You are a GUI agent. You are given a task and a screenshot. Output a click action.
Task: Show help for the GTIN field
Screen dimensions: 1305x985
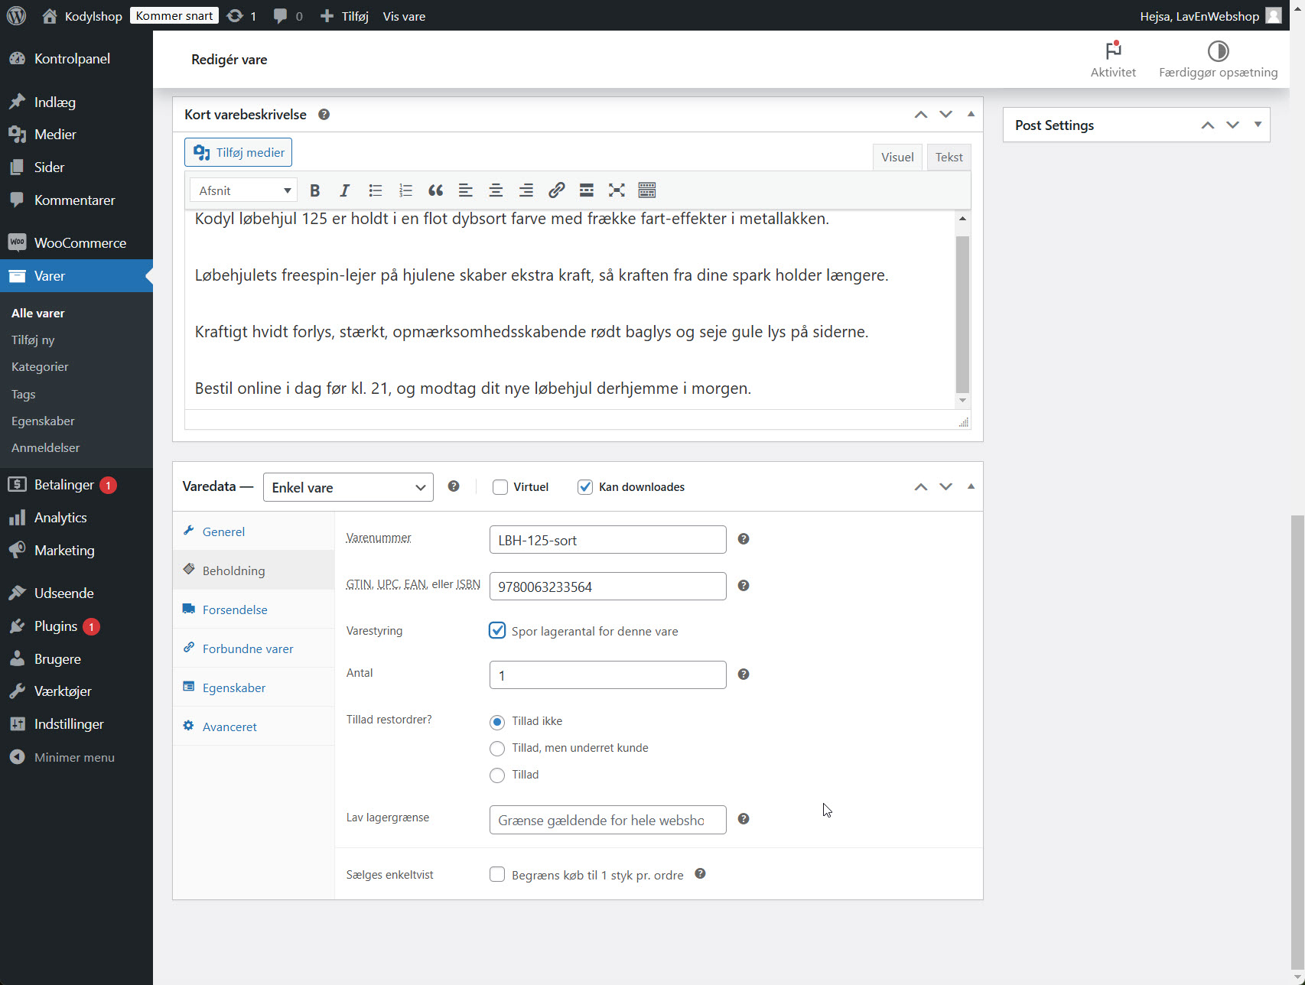[x=743, y=586]
